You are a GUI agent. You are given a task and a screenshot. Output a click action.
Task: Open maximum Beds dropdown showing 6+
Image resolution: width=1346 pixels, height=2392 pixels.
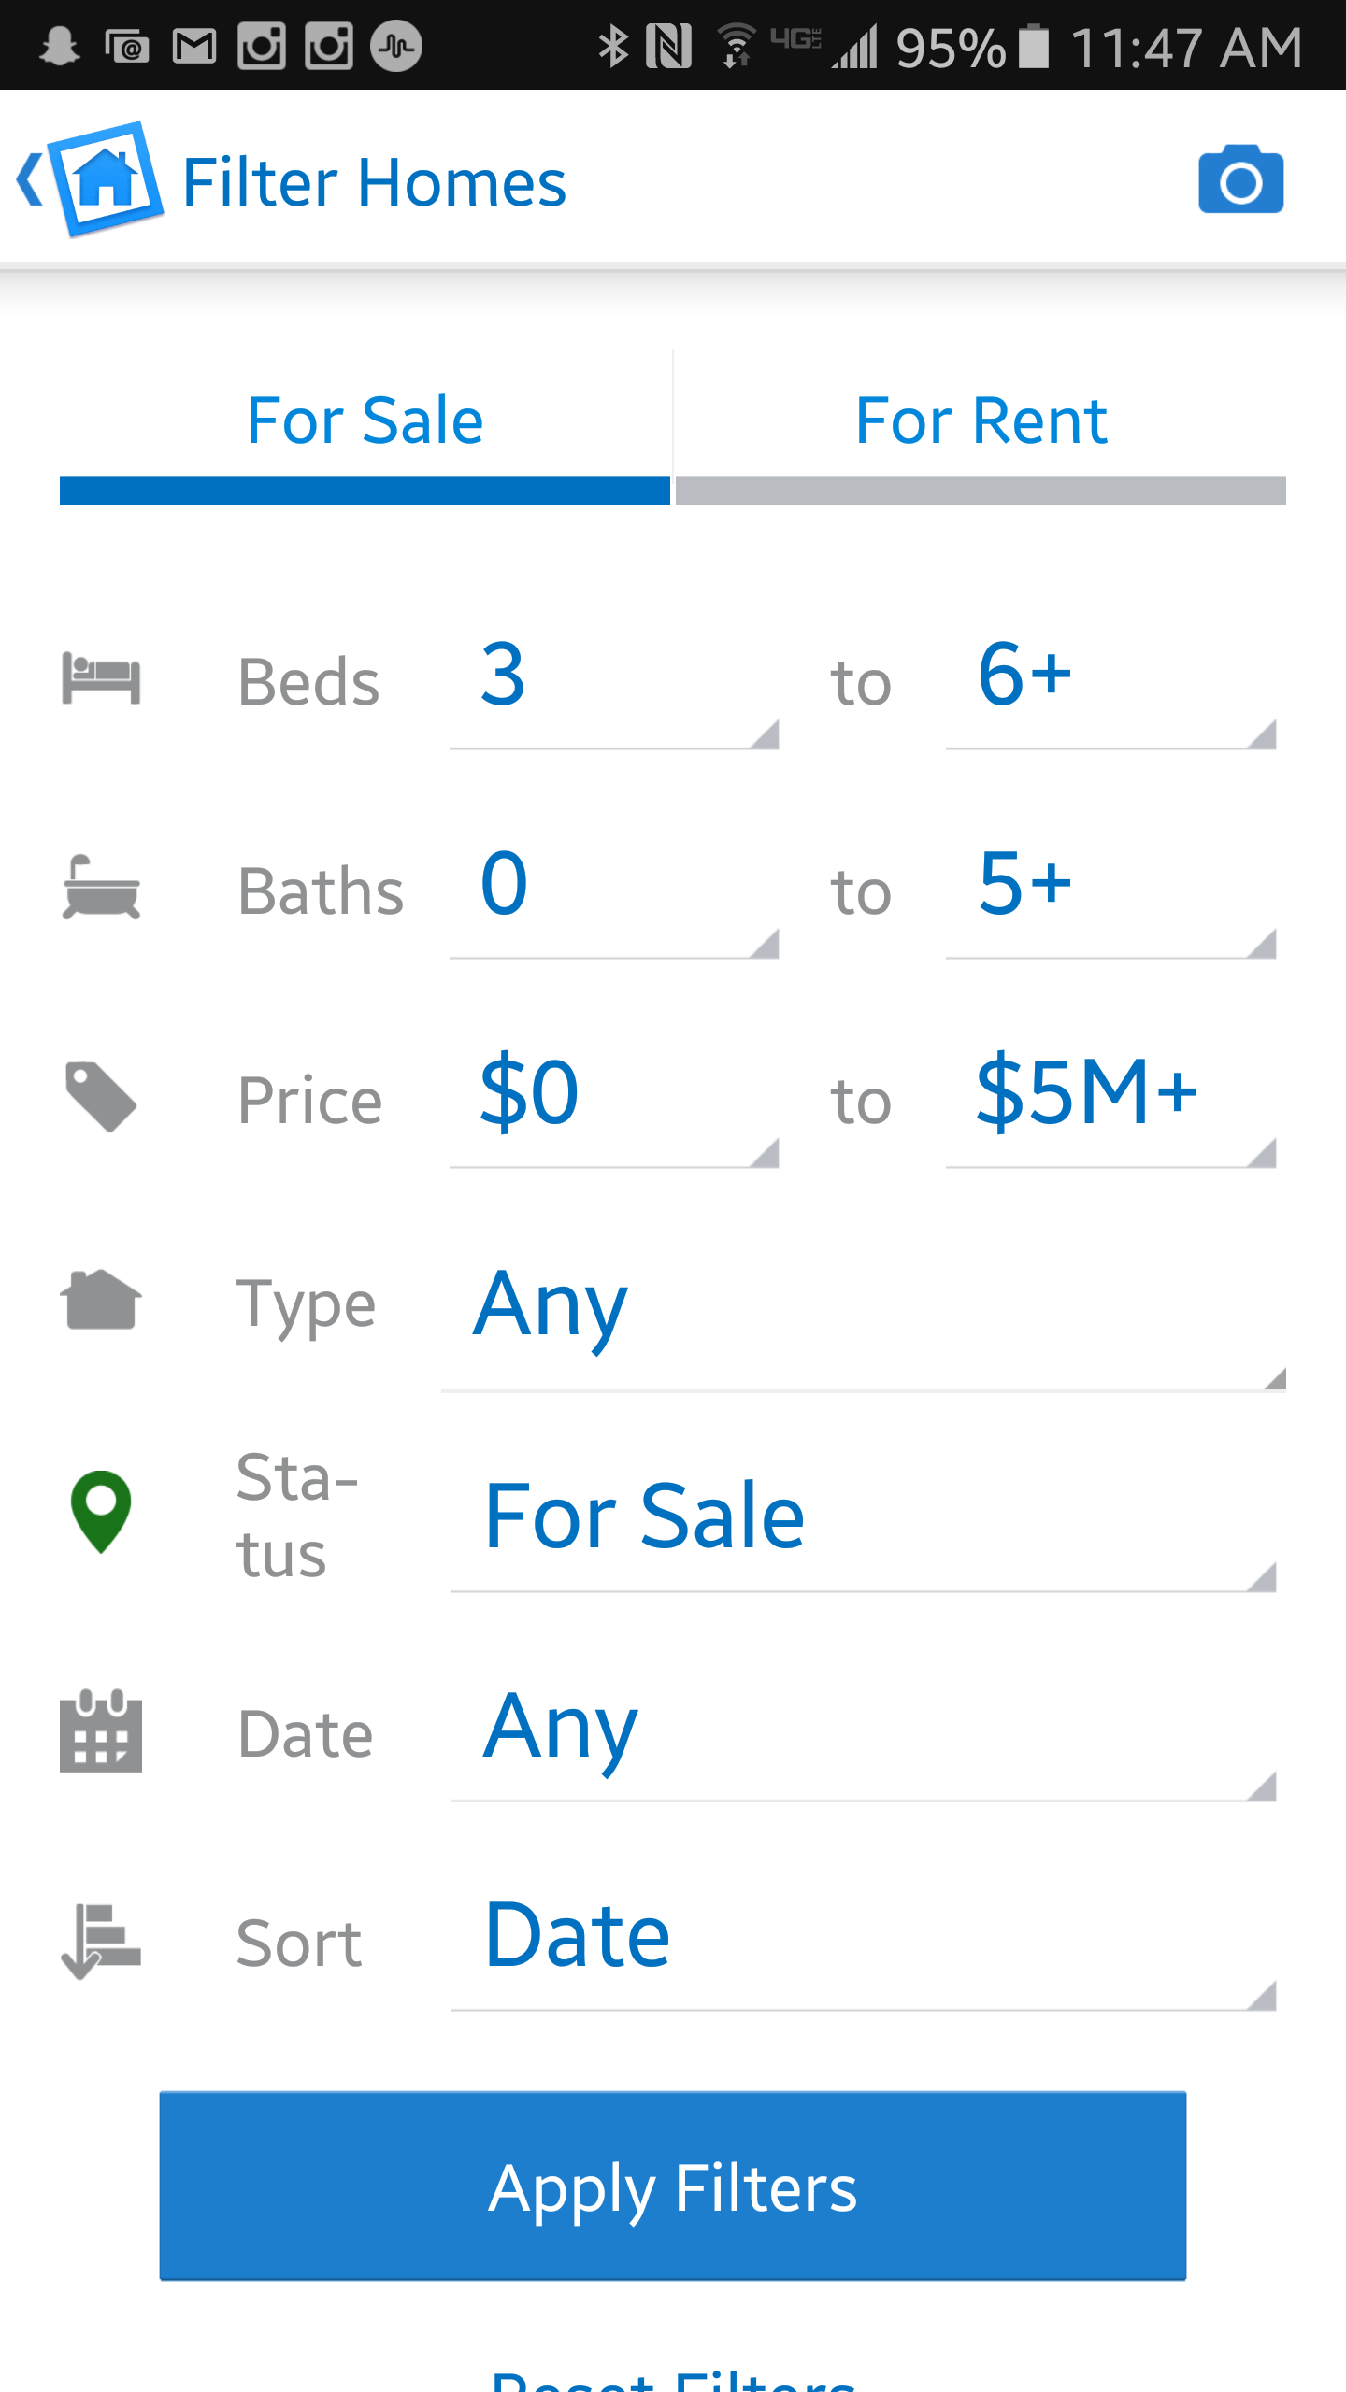[1110, 682]
